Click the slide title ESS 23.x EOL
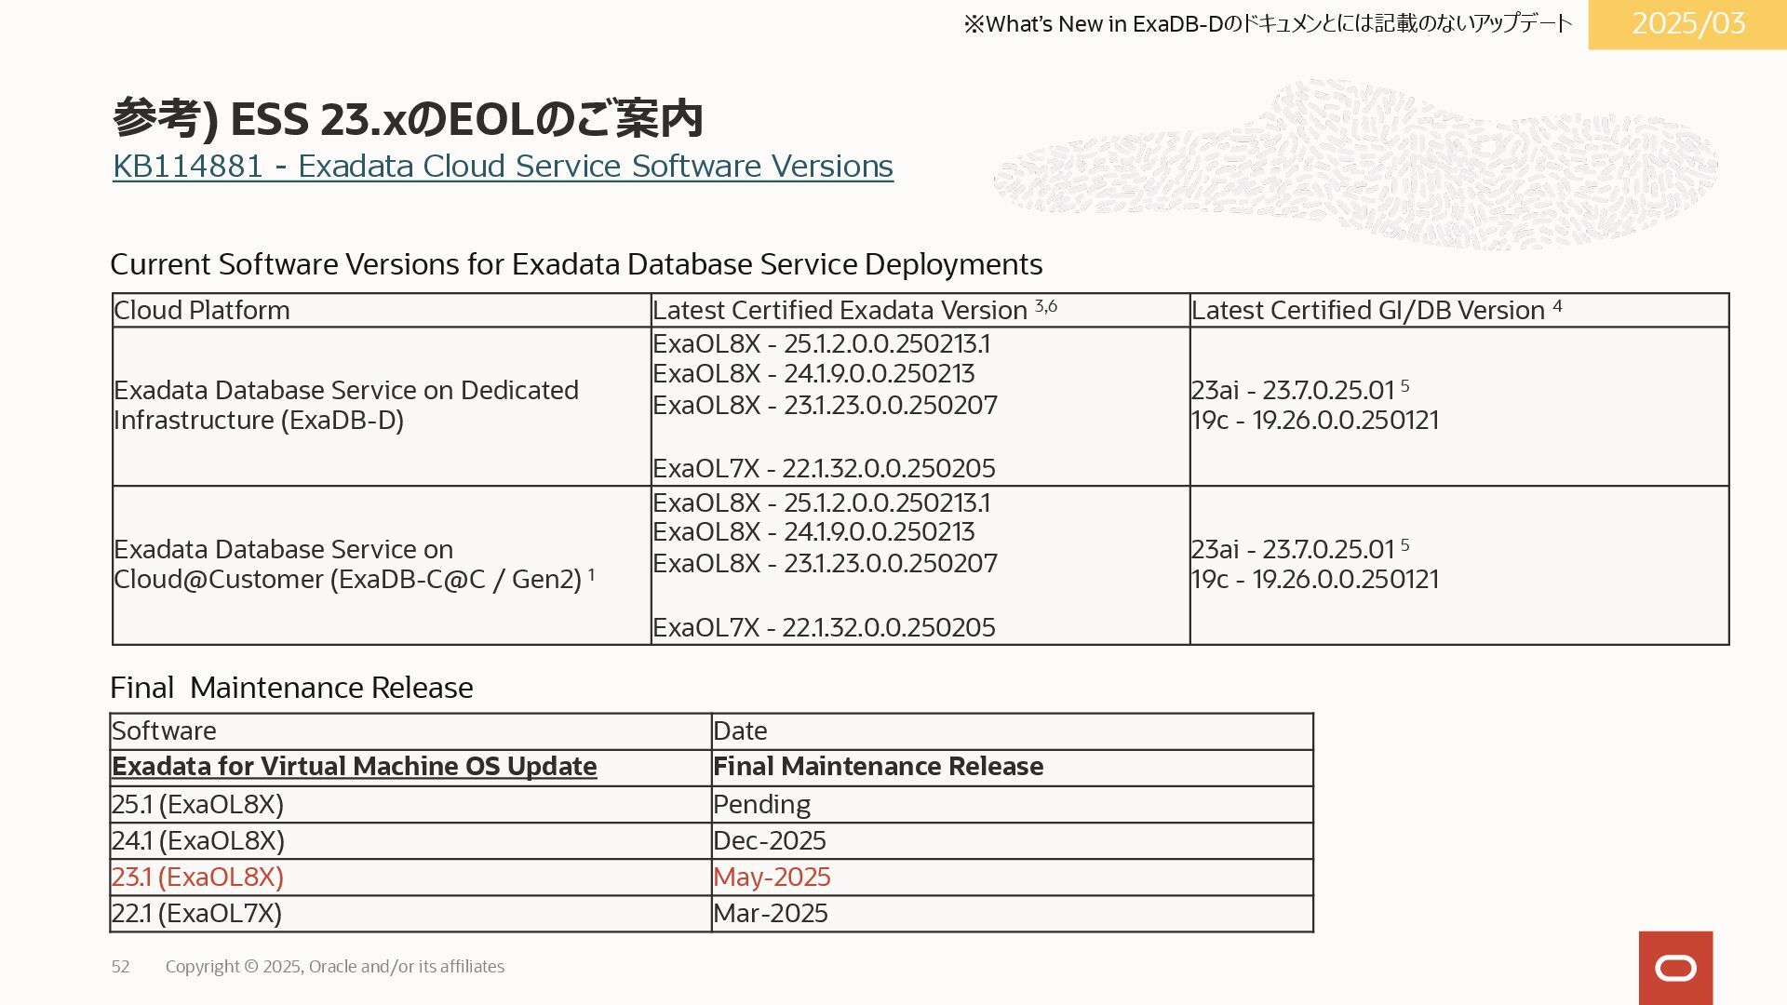 pyautogui.click(x=407, y=118)
